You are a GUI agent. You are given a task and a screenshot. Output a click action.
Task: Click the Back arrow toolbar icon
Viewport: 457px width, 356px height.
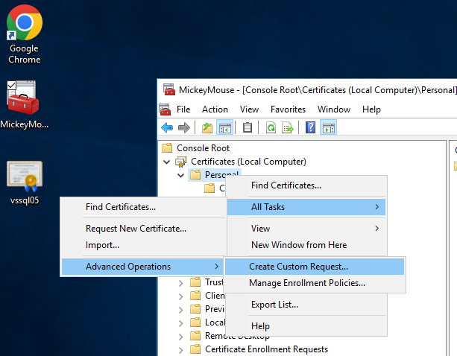pyautogui.click(x=167, y=127)
